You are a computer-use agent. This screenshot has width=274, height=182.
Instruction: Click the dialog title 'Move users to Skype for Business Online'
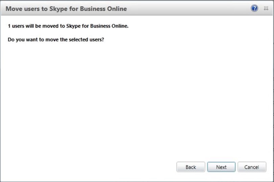tap(66, 9)
